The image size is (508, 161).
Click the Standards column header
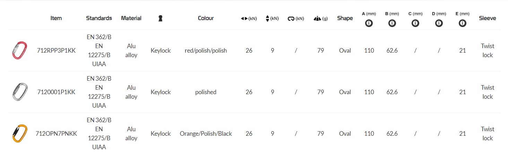pos(99,18)
